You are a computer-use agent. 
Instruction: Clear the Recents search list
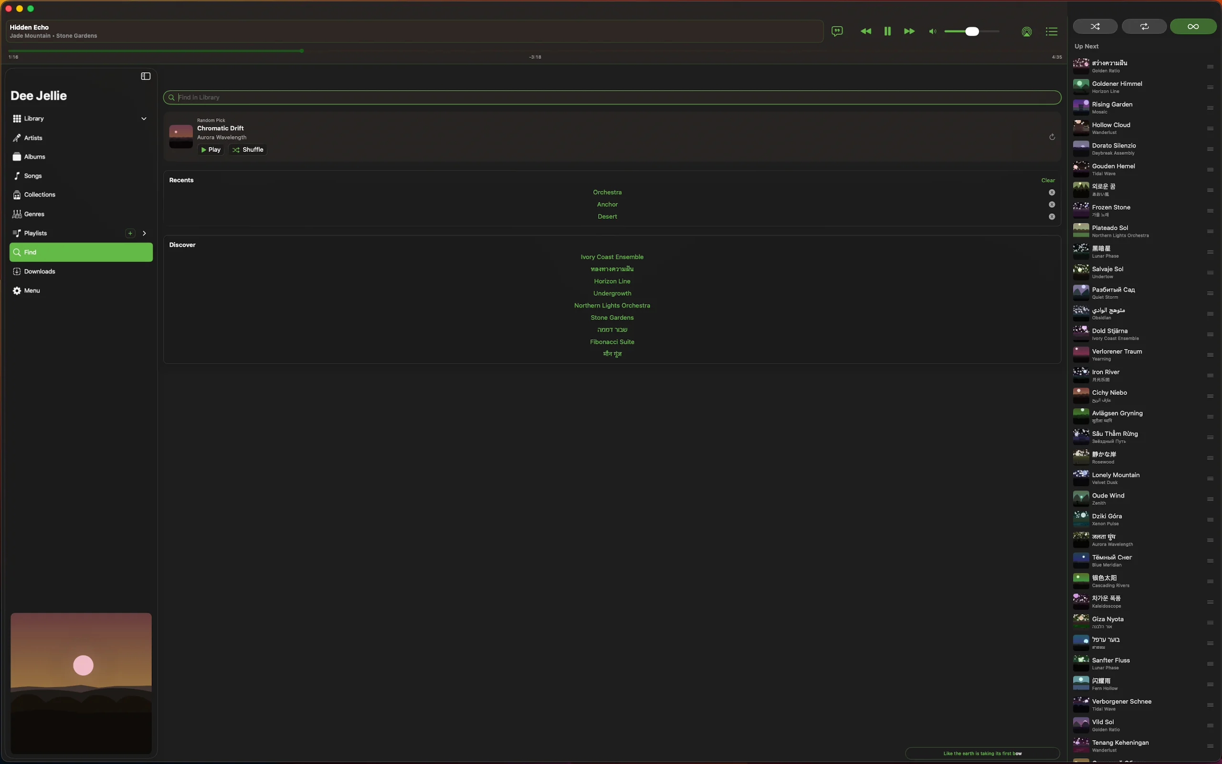(x=1047, y=180)
